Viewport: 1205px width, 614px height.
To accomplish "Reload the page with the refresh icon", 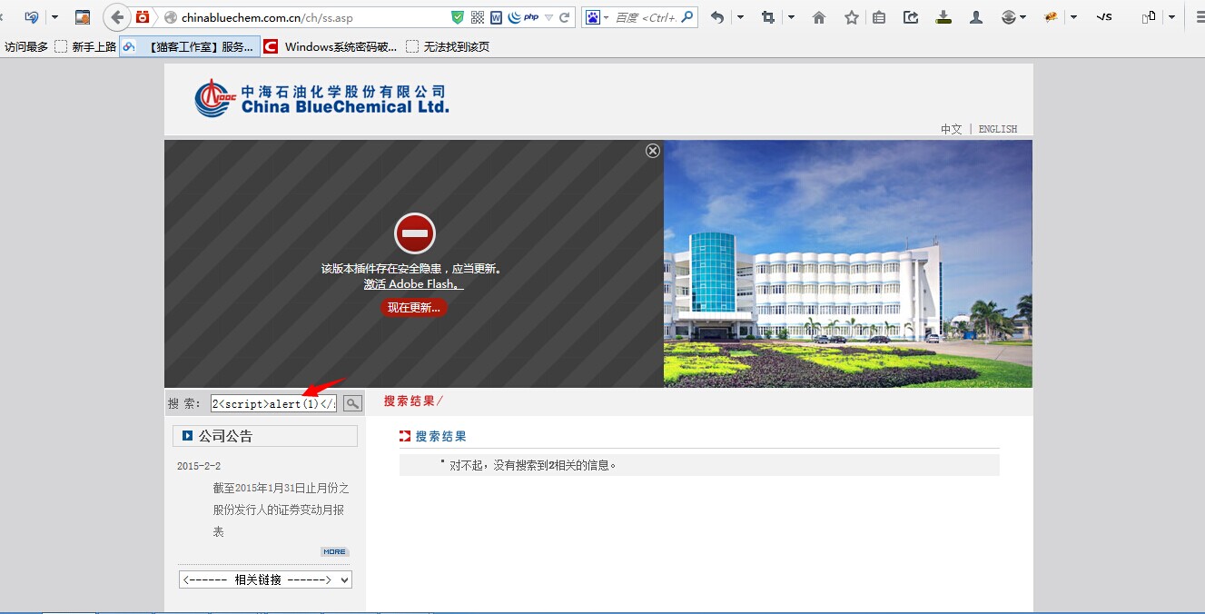I will 565,17.
